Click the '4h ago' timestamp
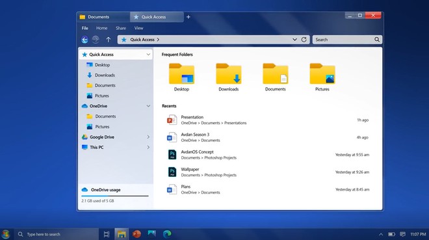 pyautogui.click(x=363, y=137)
